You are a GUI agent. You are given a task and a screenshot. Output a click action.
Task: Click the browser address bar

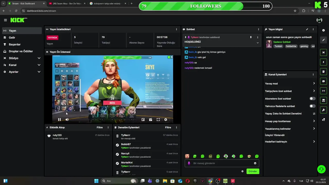pyautogui.click(x=157, y=11)
